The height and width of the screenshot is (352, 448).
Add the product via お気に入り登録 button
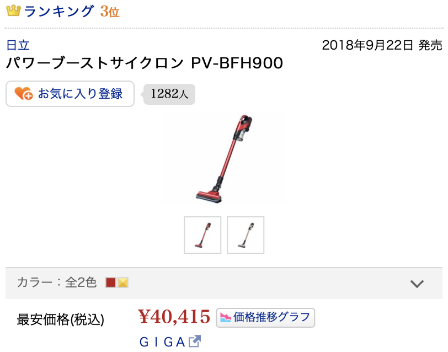tap(70, 94)
